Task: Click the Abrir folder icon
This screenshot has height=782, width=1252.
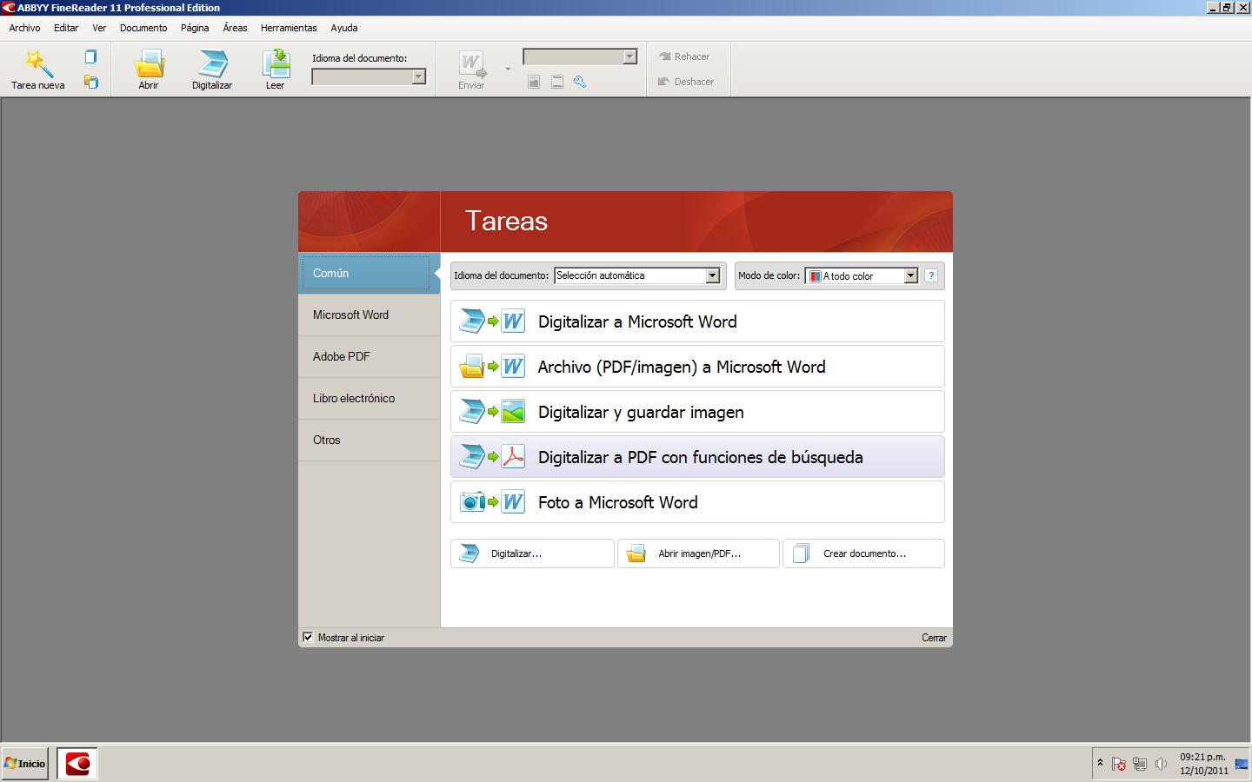Action: click(149, 63)
